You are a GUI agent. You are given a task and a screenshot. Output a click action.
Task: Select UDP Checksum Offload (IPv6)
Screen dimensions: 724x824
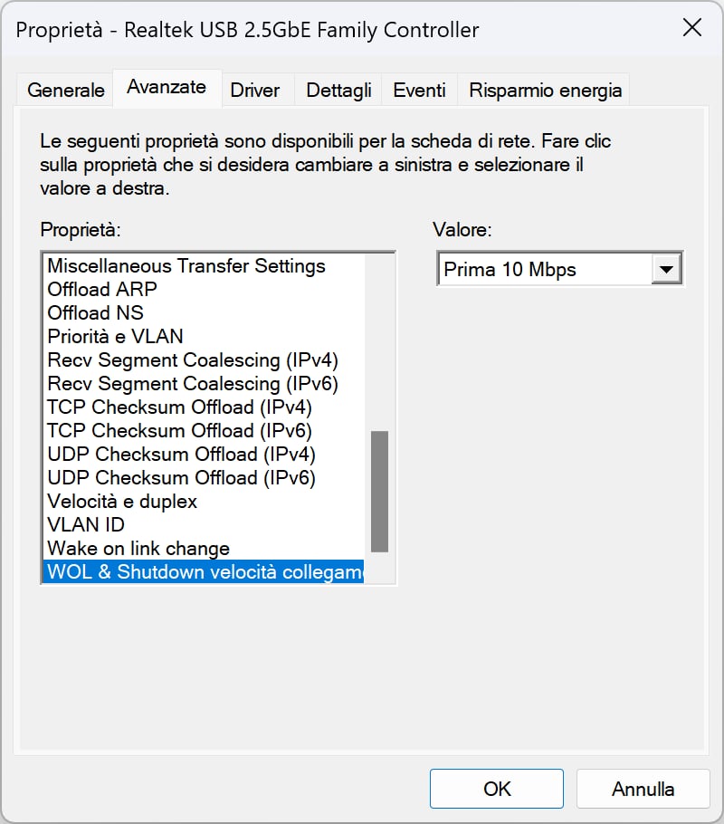(204, 478)
